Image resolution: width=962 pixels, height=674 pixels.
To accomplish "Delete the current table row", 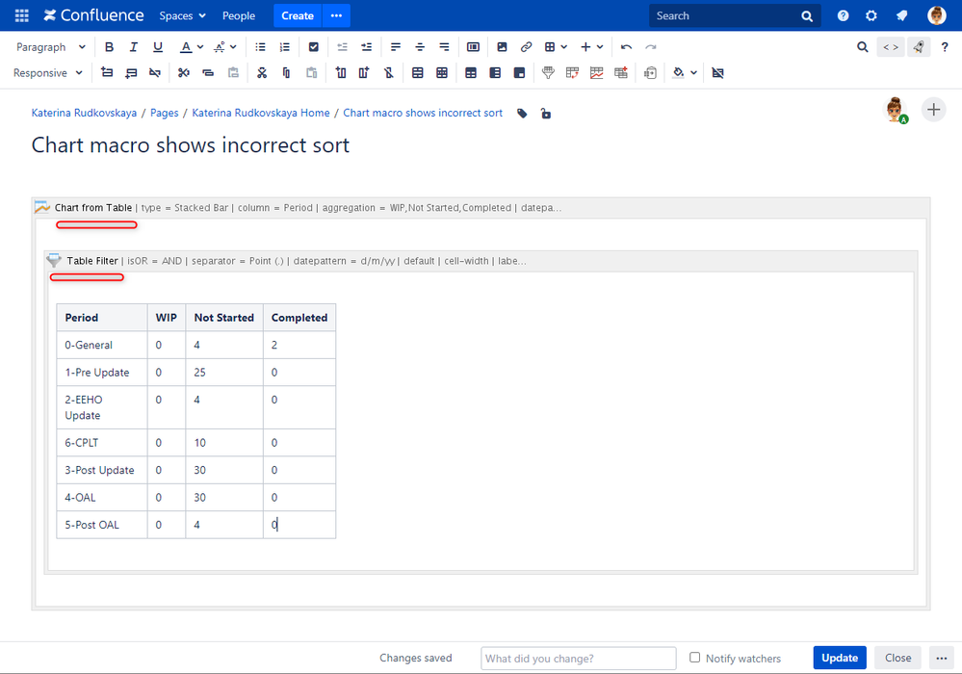I will [x=155, y=73].
